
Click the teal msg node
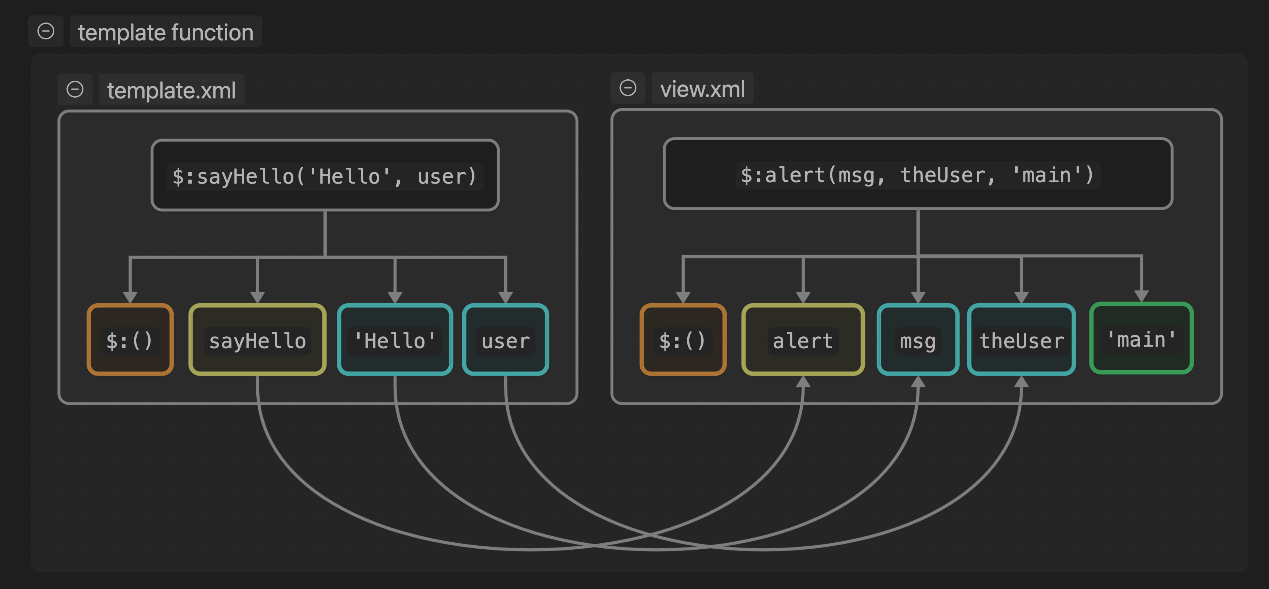(x=917, y=340)
